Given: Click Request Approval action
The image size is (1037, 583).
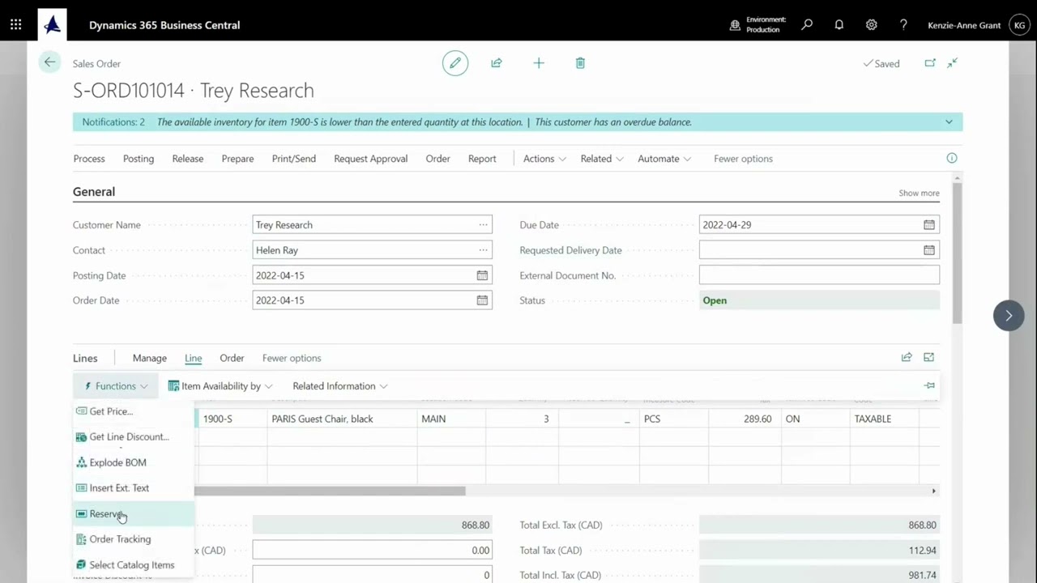Looking at the screenshot, I should click(x=371, y=159).
